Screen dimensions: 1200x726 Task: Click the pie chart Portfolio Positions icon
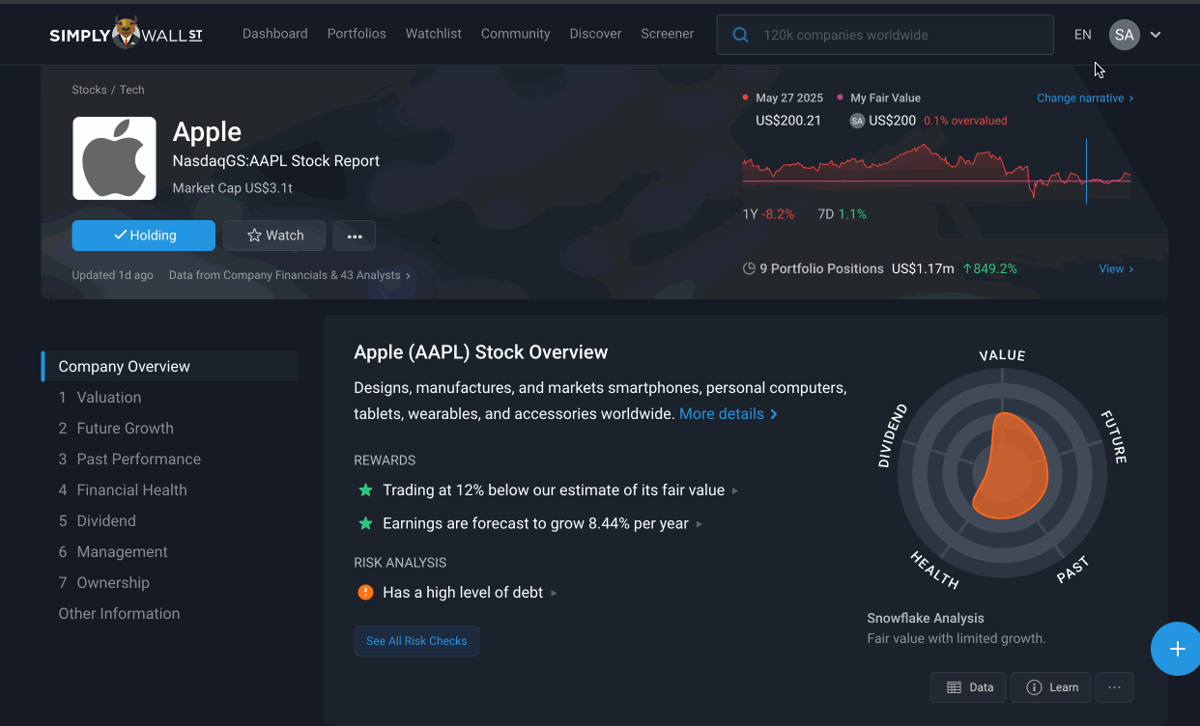749,268
